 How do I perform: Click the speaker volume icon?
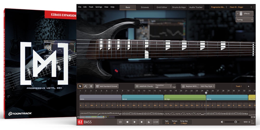point(222,122)
